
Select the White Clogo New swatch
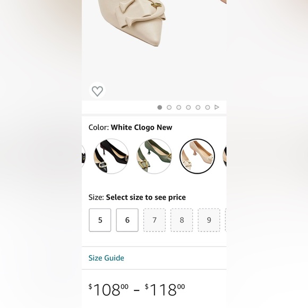pyautogui.click(x=197, y=156)
